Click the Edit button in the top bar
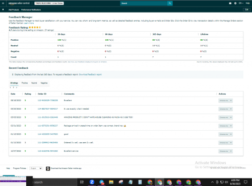Image resolution: width=252 pixels, height=186 pixels. tap(246, 10)
